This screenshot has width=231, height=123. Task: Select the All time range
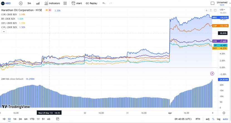point(49,119)
